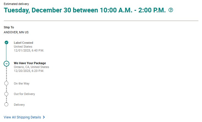Click the Ship To label
Screen dimensions: 202x122
(x=9, y=27)
